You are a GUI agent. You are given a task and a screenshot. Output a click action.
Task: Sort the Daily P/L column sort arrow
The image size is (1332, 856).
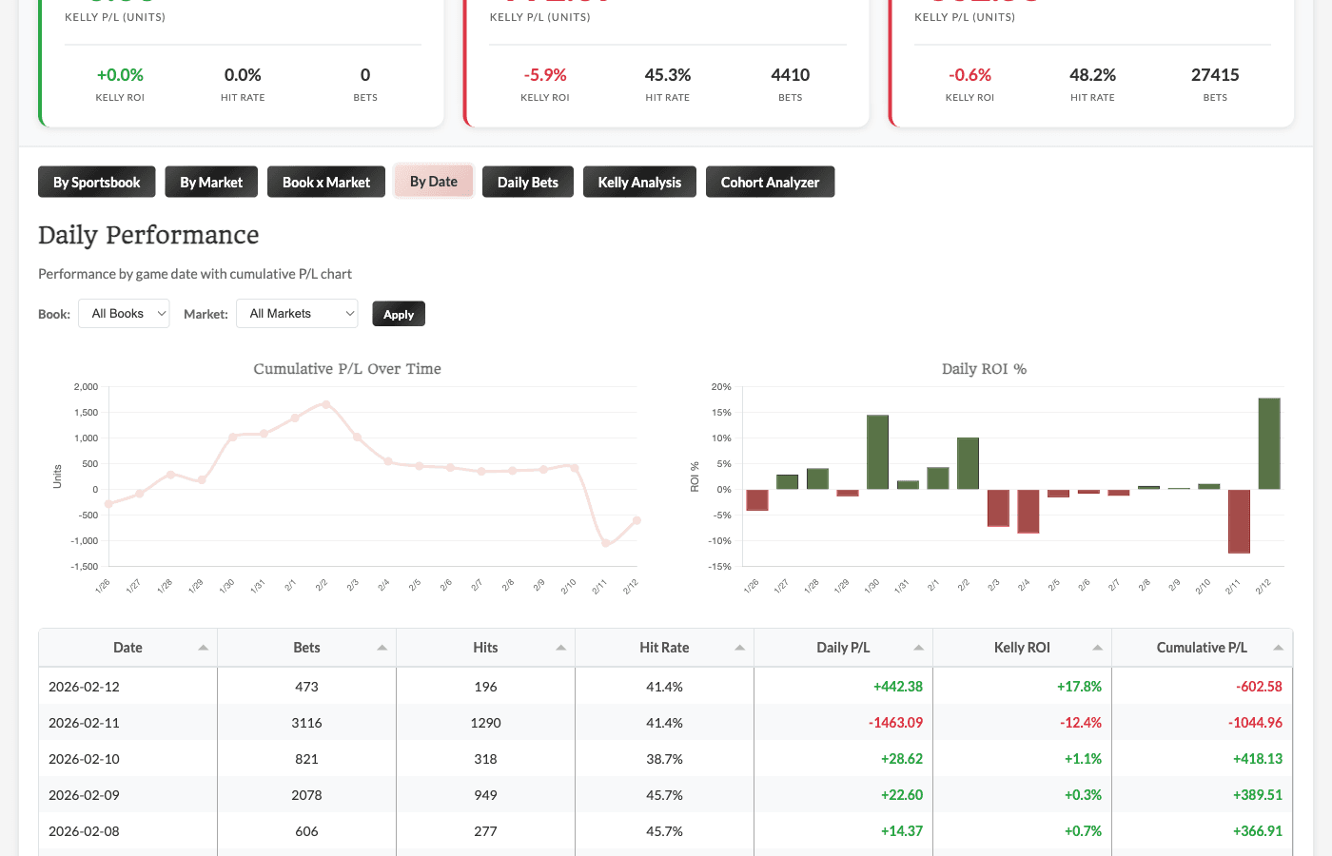[916, 647]
